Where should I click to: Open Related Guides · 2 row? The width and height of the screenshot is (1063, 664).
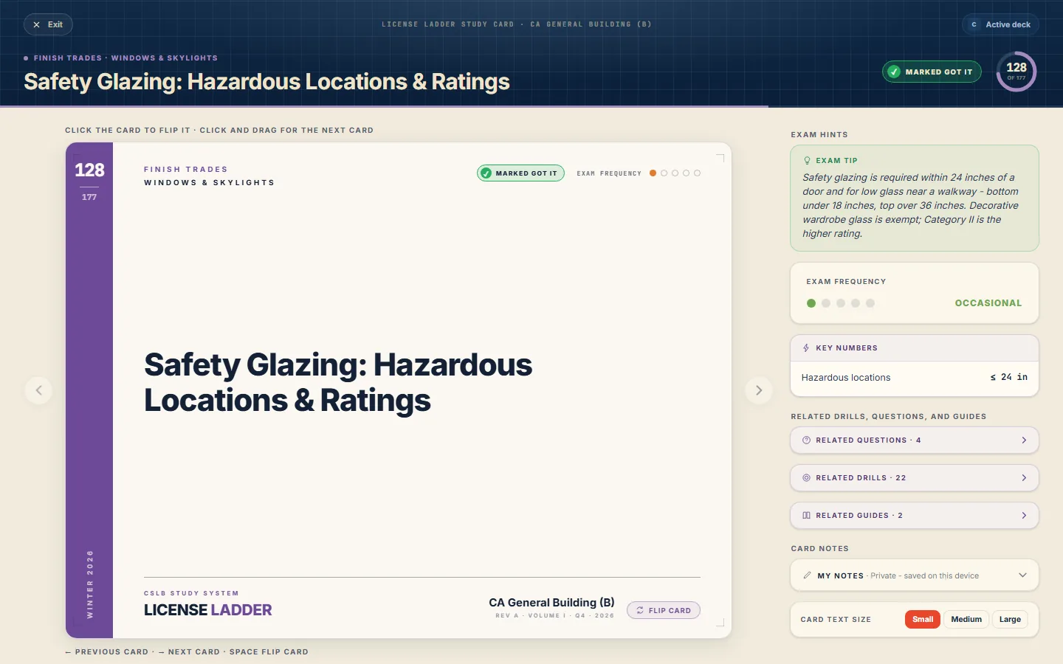pos(915,516)
